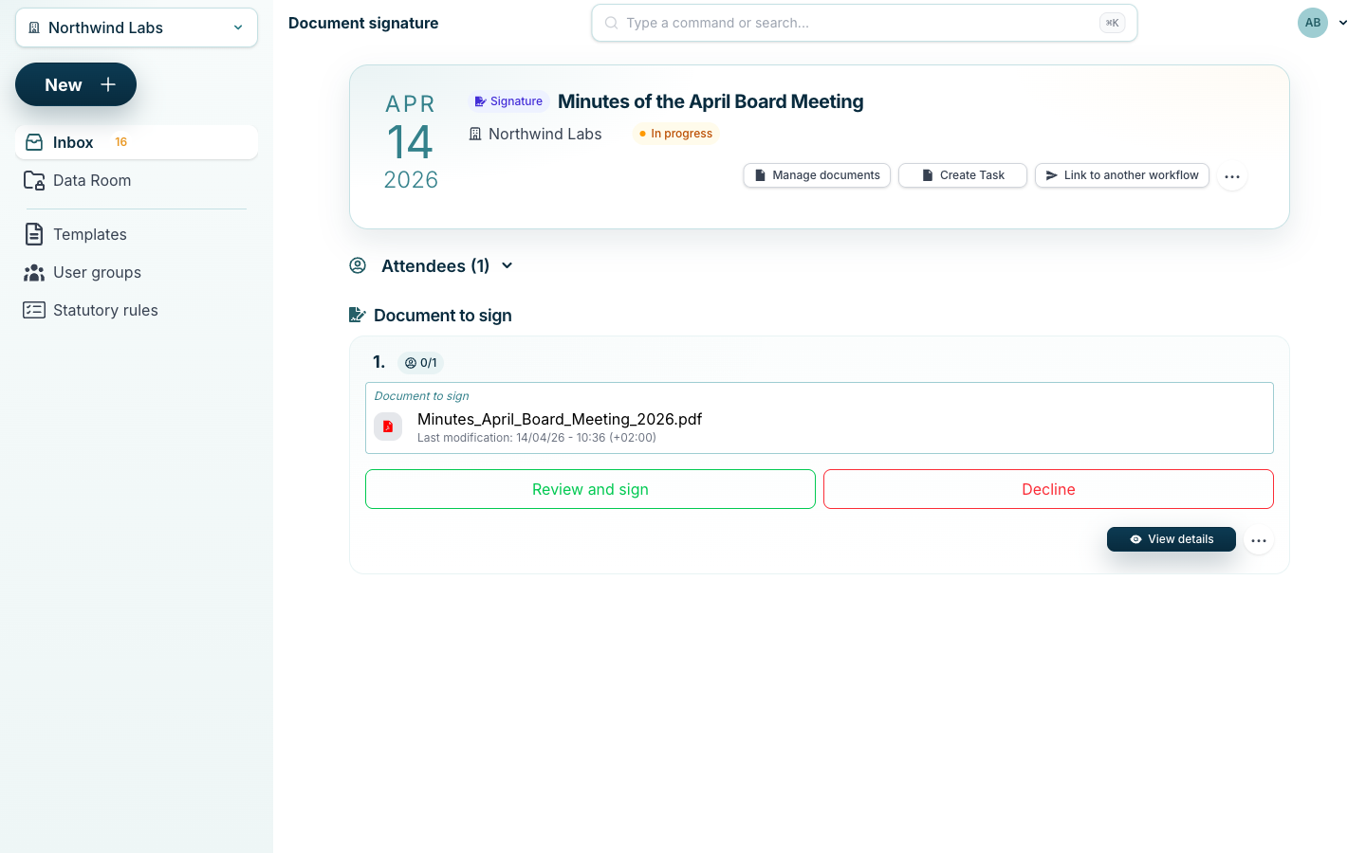Click Review and sign button
1366x853 pixels.
590,489
